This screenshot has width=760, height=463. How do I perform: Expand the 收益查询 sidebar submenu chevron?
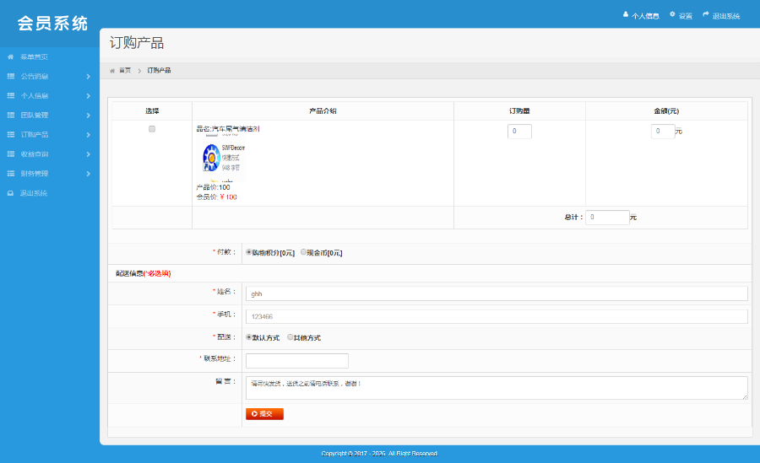[x=88, y=153]
